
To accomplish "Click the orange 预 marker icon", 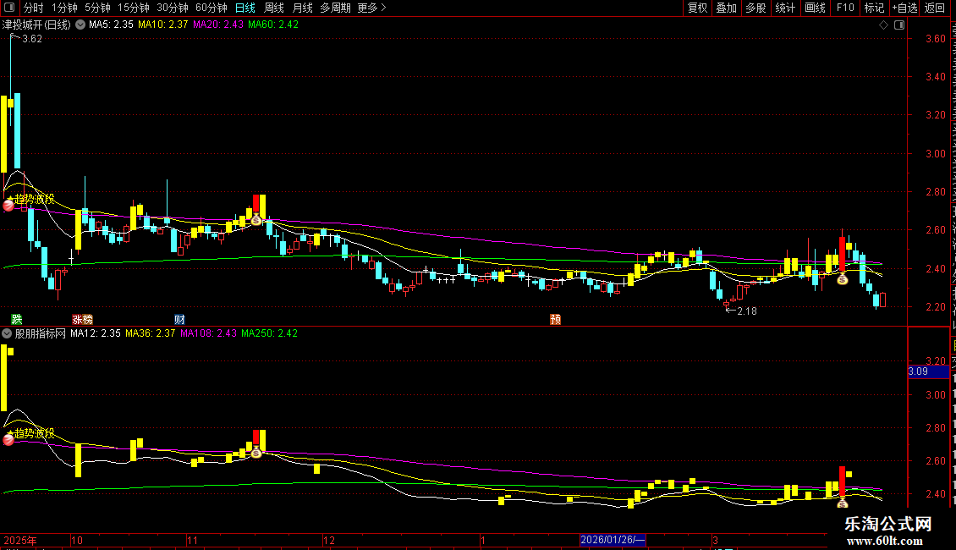I will [556, 319].
